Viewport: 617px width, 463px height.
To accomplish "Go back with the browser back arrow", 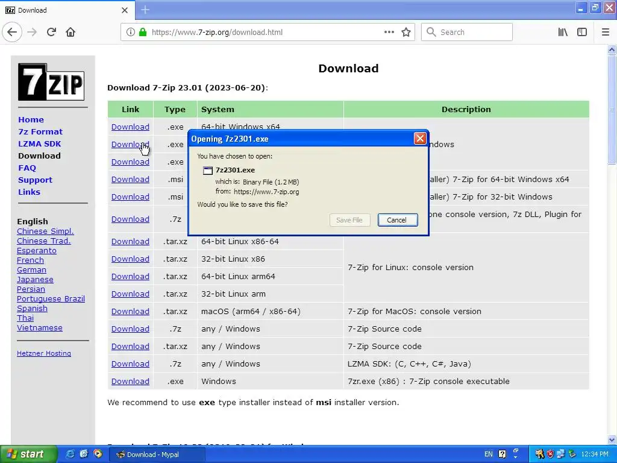I will tap(12, 33).
